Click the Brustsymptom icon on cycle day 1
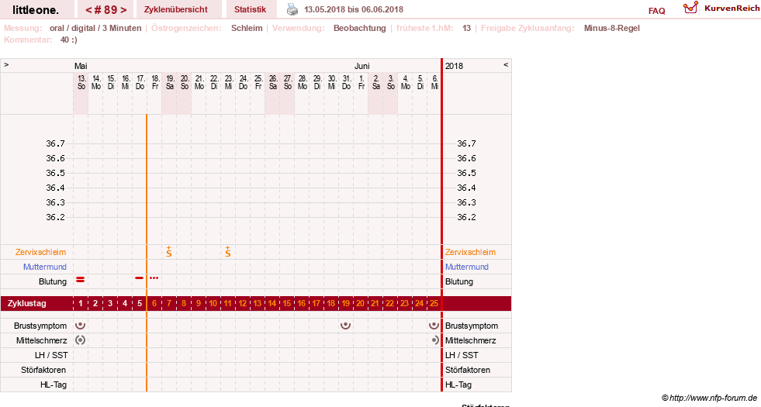The height and width of the screenshot is (407, 761). tap(81, 326)
